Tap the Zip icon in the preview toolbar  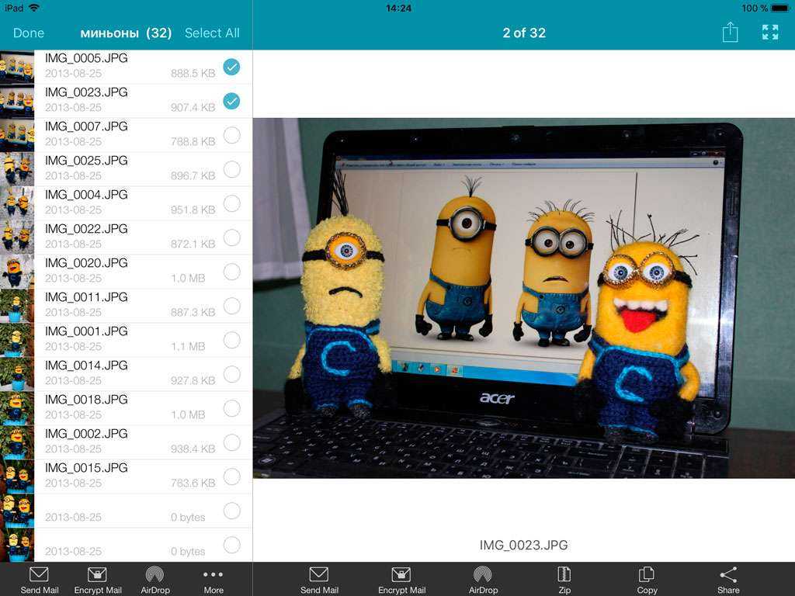(564, 579)
